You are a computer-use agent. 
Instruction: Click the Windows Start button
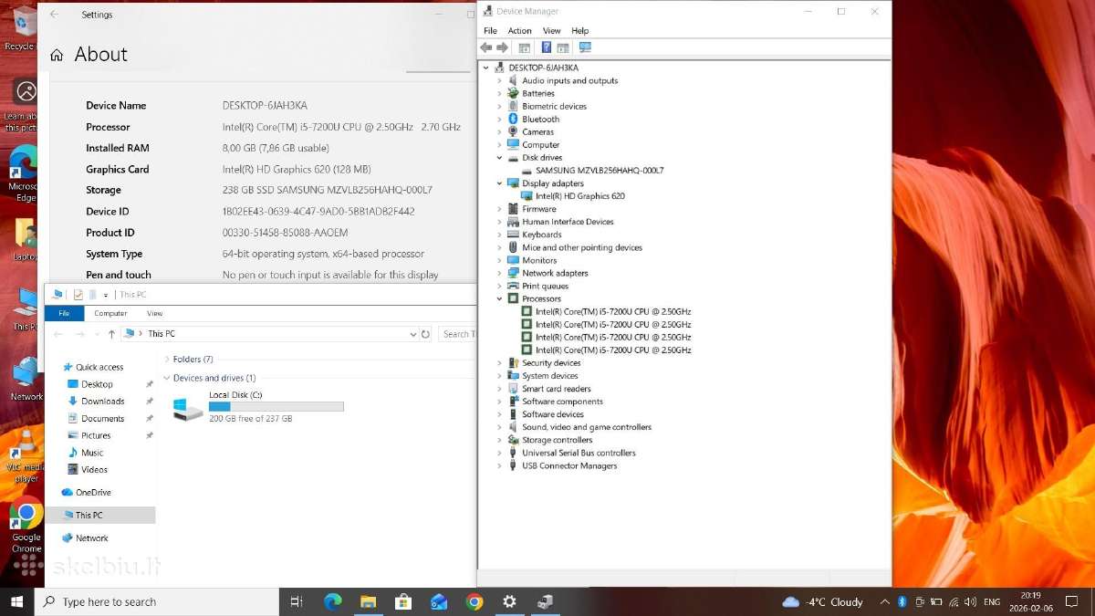point(16,601)
